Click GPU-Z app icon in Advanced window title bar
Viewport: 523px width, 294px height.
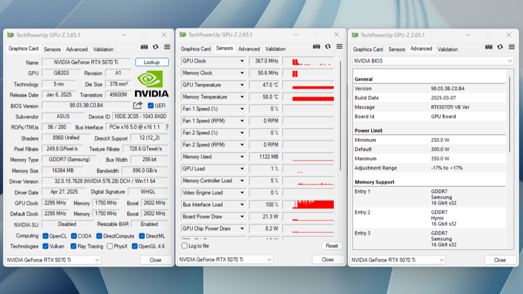(x=355, y=35)
